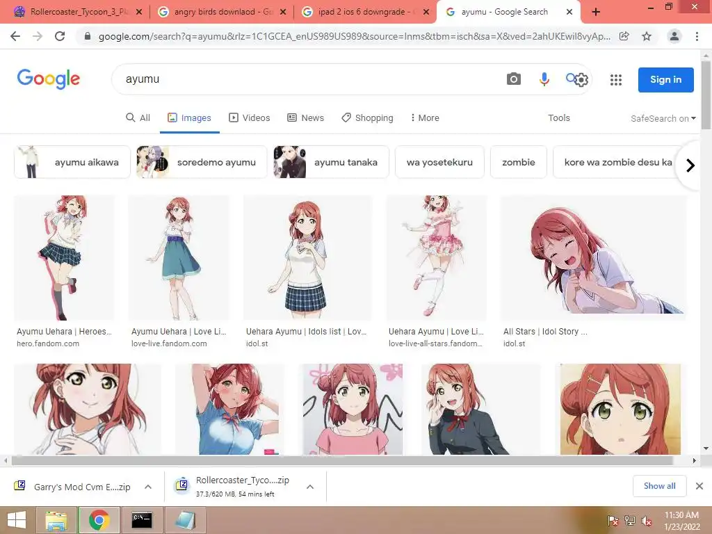Screen dimensions: 712x534
Task: Expand the More search categories menu
Action: pos(425,118)
